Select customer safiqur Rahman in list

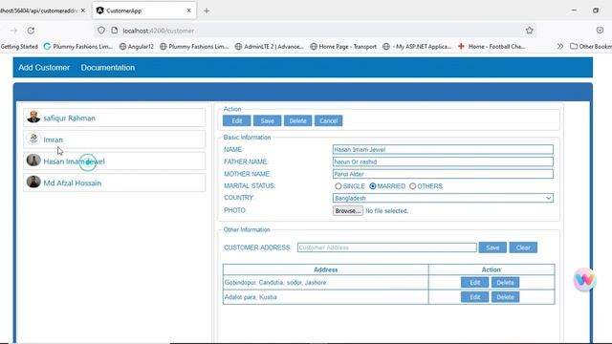click(115, 118)
